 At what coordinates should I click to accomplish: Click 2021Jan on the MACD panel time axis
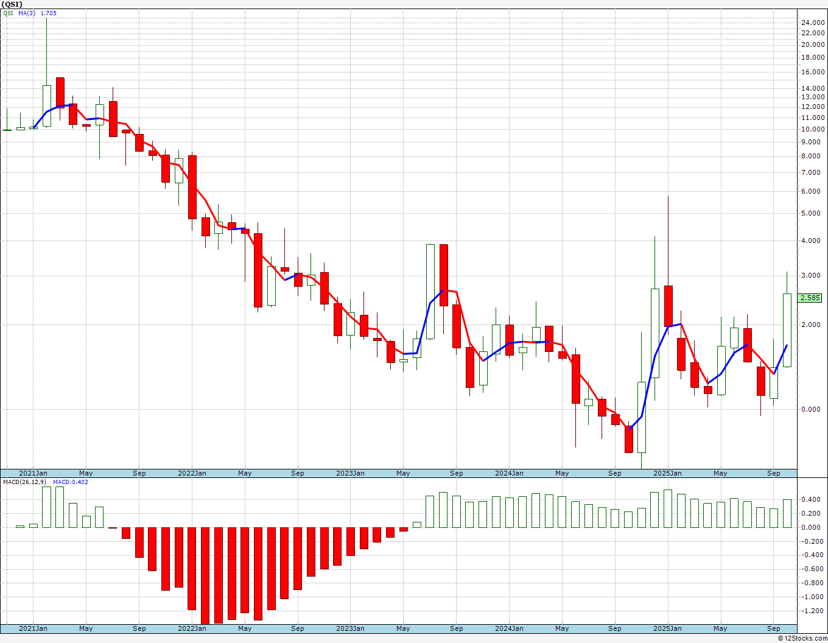[33, 628]
